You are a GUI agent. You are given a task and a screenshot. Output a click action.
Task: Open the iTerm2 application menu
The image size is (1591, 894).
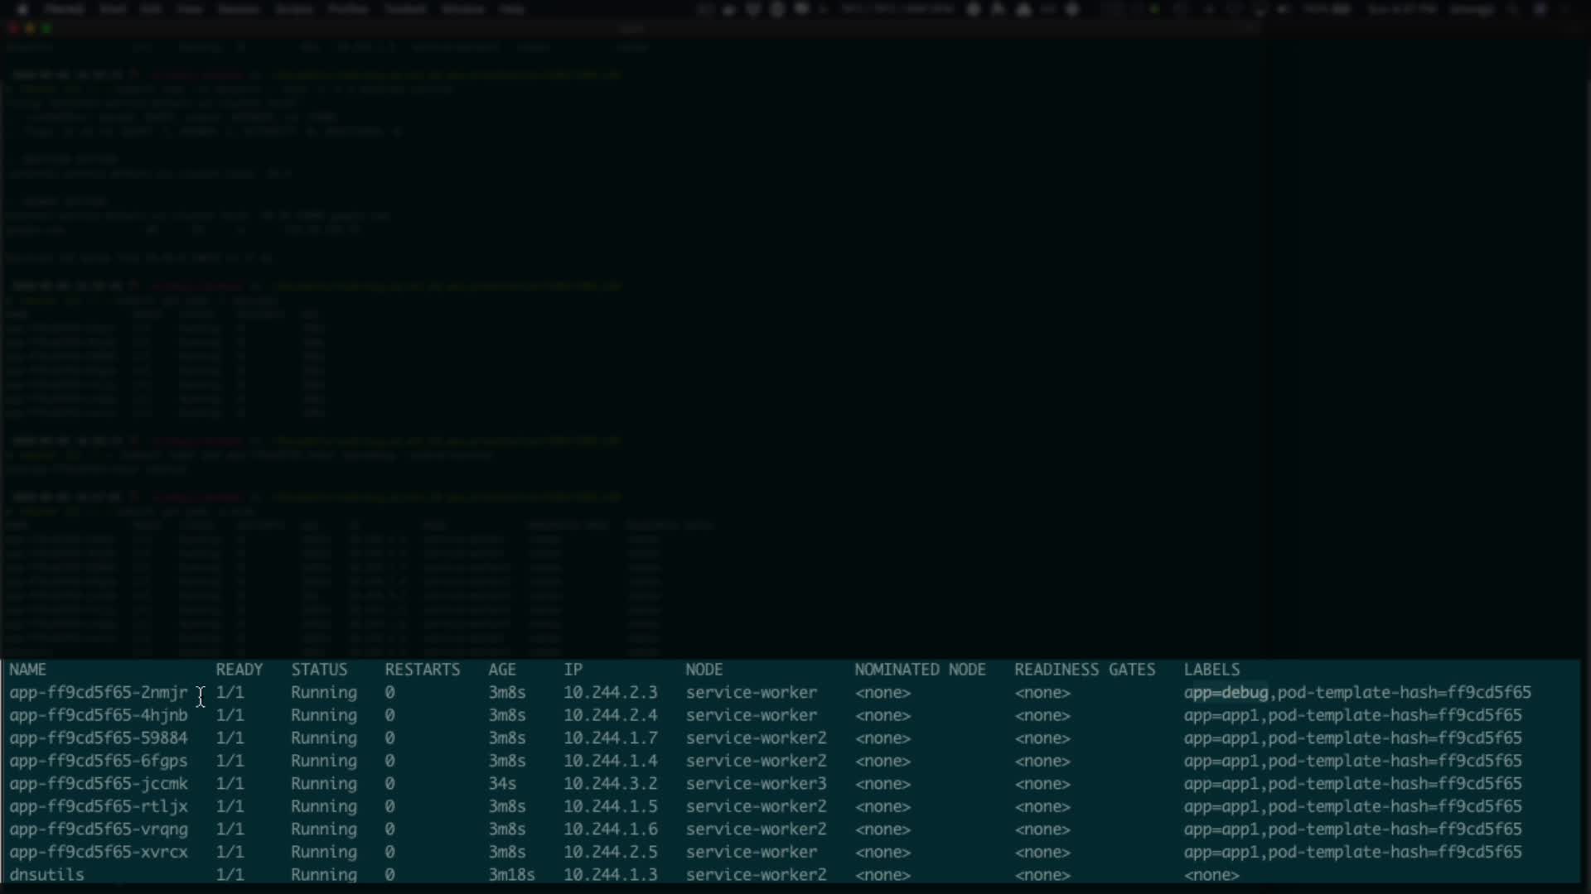(64, 9)
